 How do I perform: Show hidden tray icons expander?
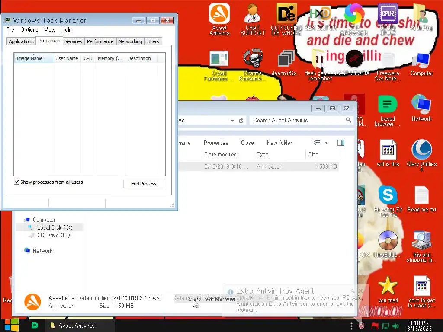pos(351,326)
